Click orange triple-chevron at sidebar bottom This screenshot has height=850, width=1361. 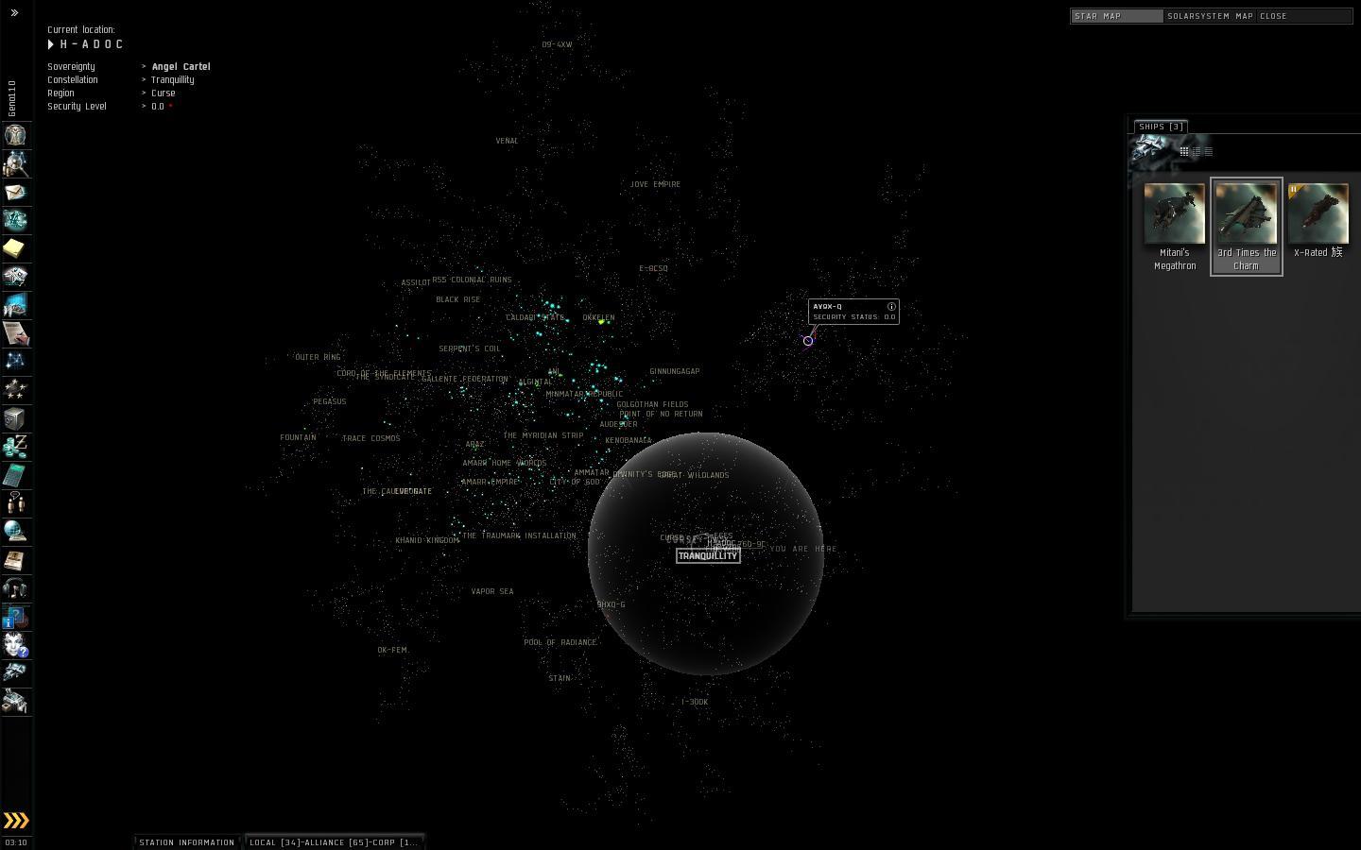[x=16, y=820]
